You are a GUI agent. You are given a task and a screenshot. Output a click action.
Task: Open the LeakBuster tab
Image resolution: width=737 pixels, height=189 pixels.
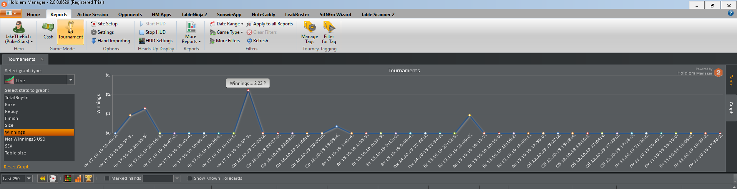[x=297, y=15]
